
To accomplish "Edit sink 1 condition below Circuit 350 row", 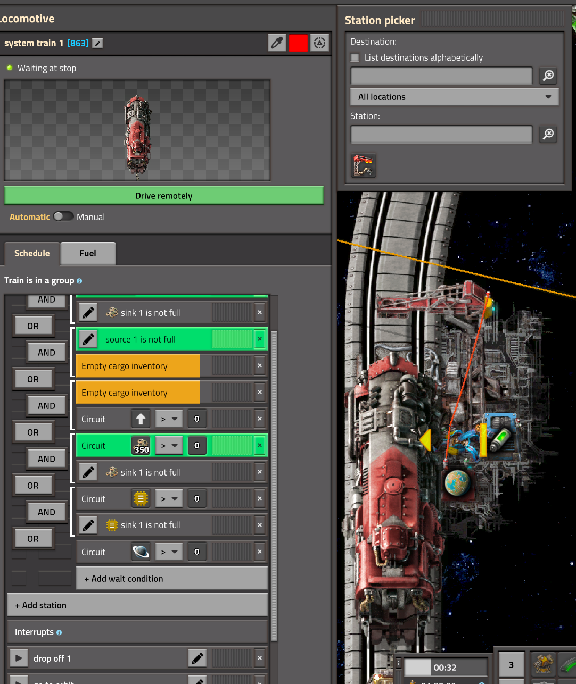I will click(88, 472).
